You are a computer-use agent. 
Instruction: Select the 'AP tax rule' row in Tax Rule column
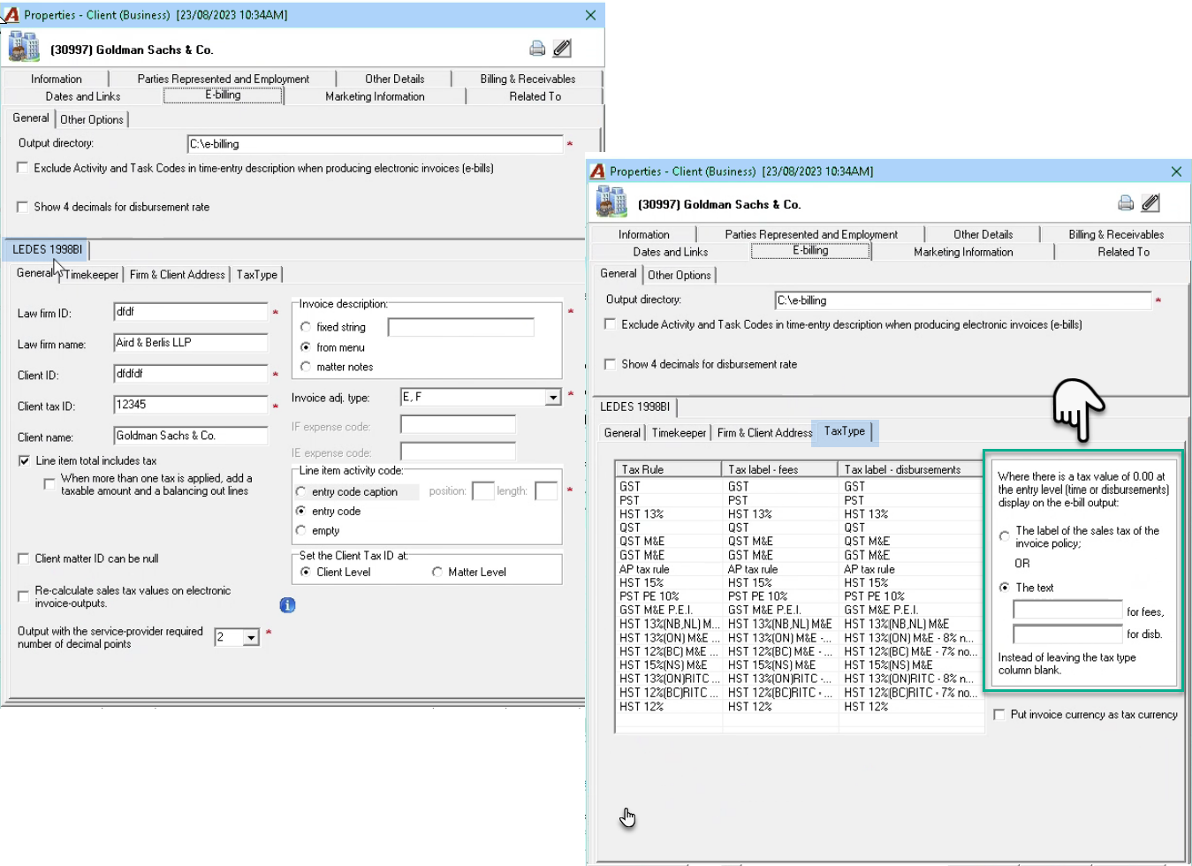(668, 569)
